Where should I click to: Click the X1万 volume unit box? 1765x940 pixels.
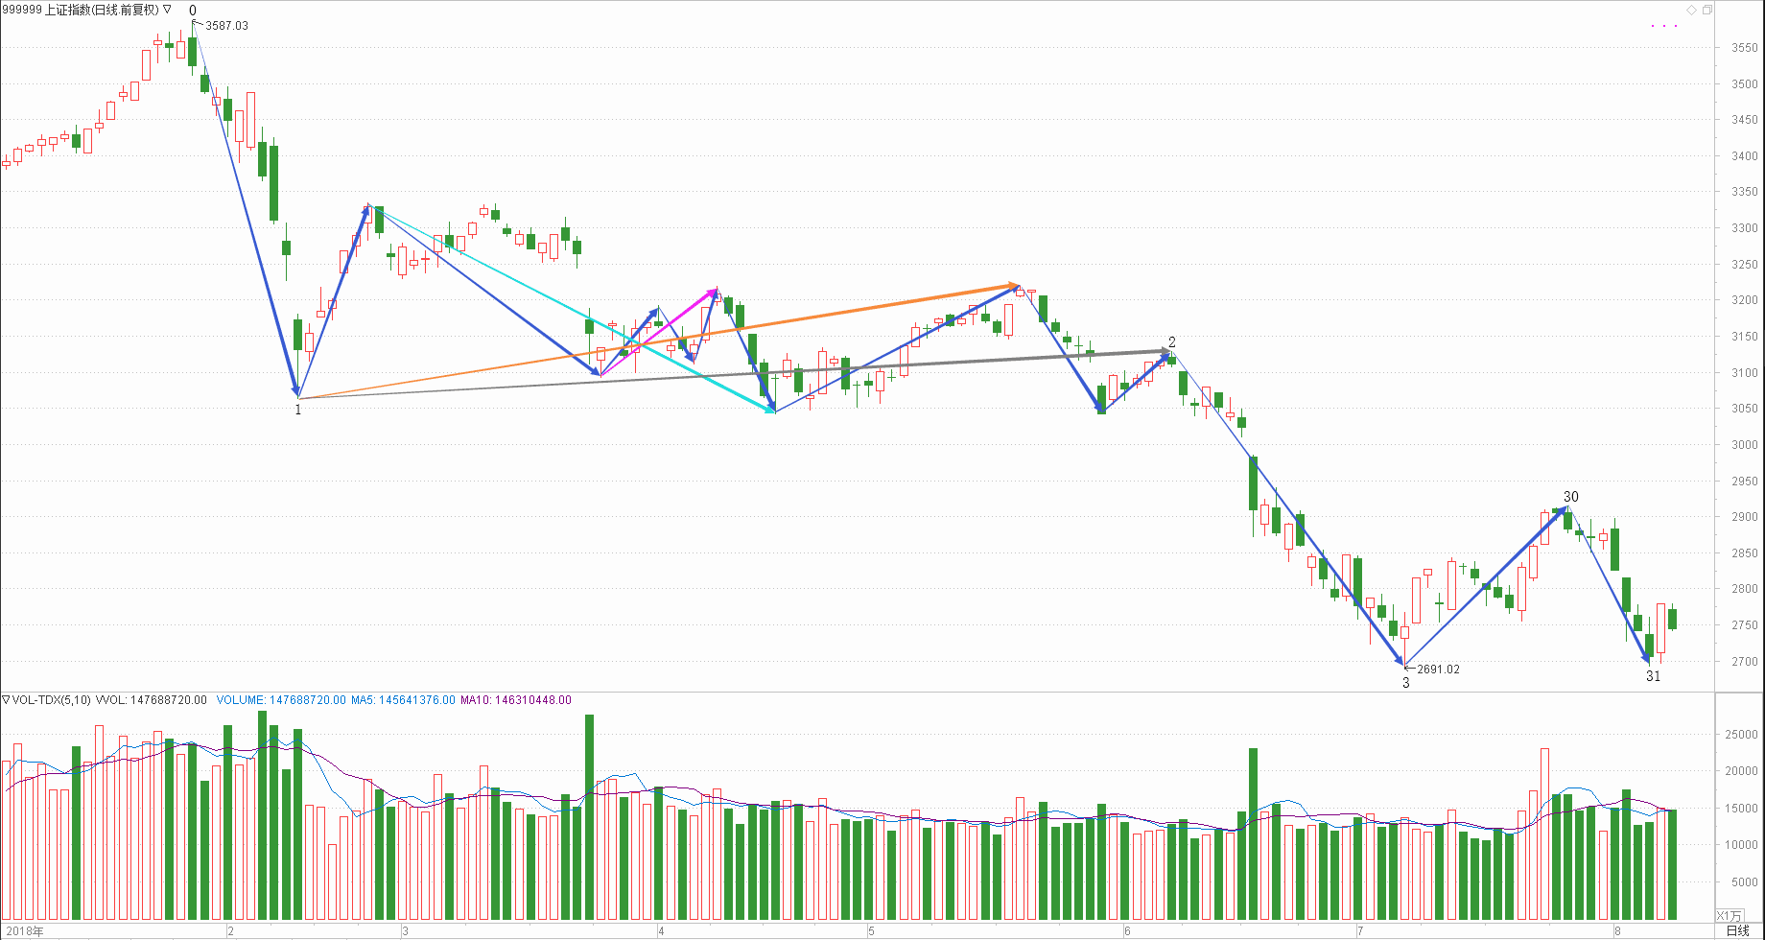[x=1729, y=916]
